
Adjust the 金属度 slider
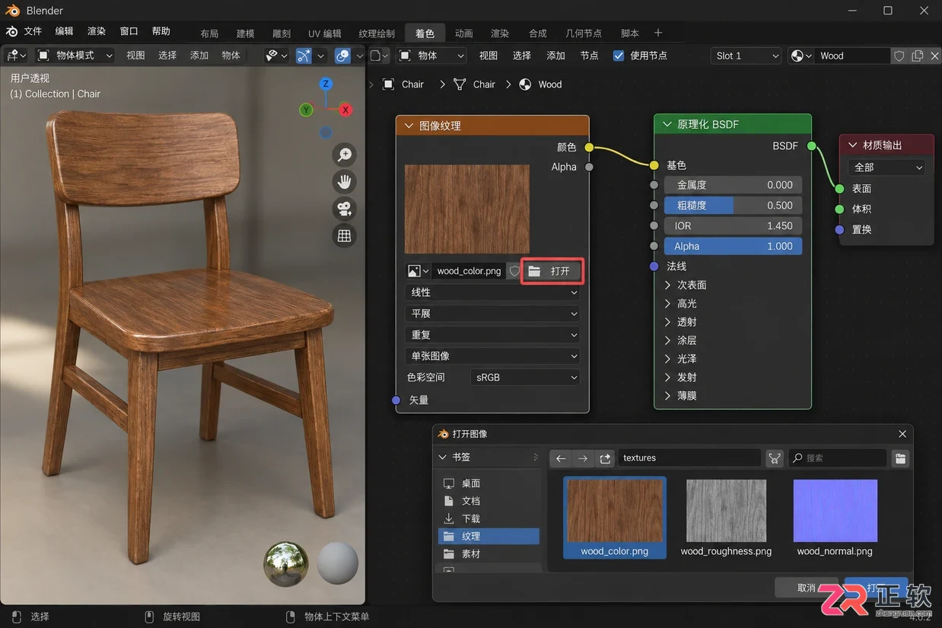coord(733,185)
